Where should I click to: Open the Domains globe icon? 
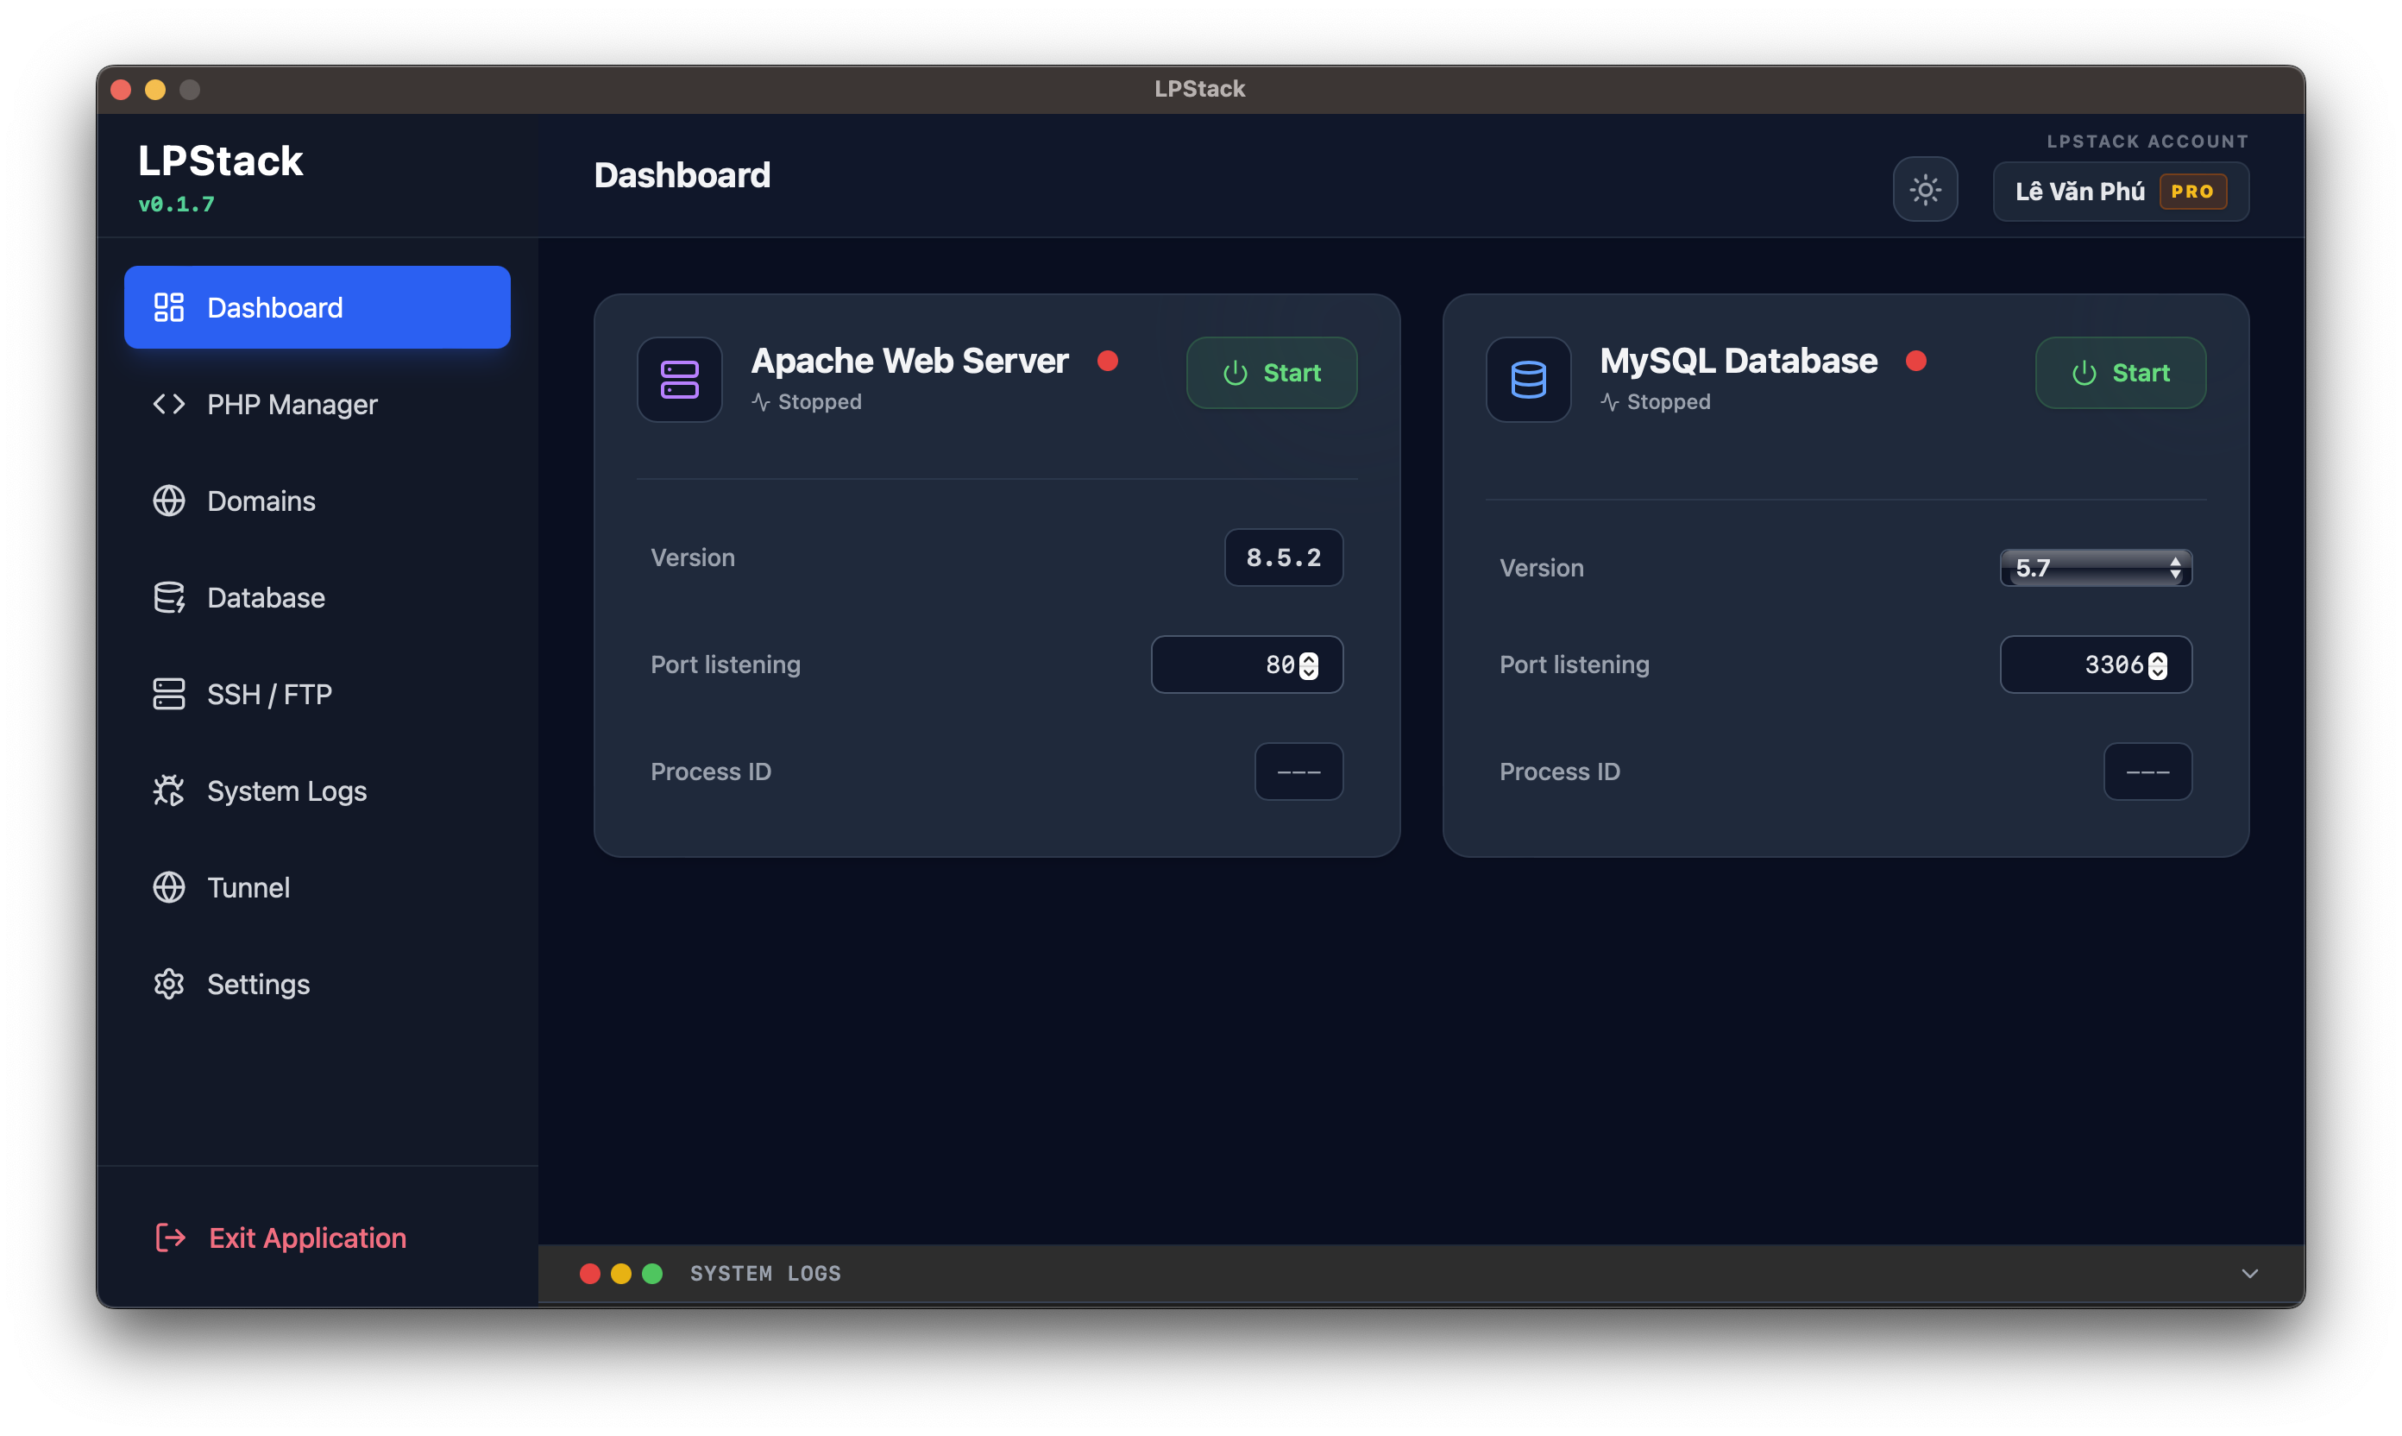click(x=168, y=501)
